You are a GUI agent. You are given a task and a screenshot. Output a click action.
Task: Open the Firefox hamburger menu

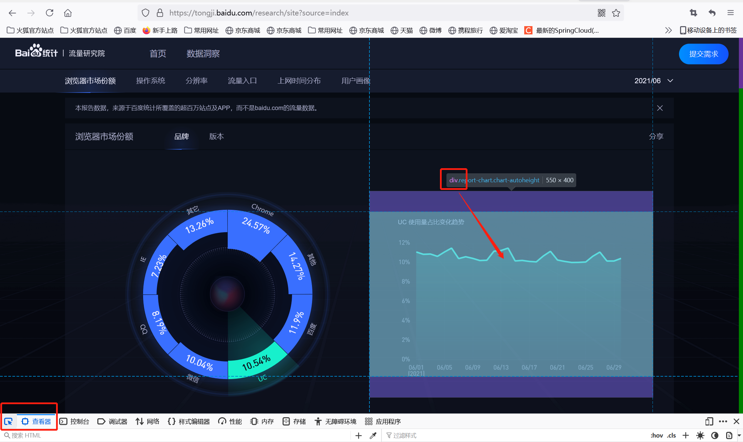tap(731, 13)
